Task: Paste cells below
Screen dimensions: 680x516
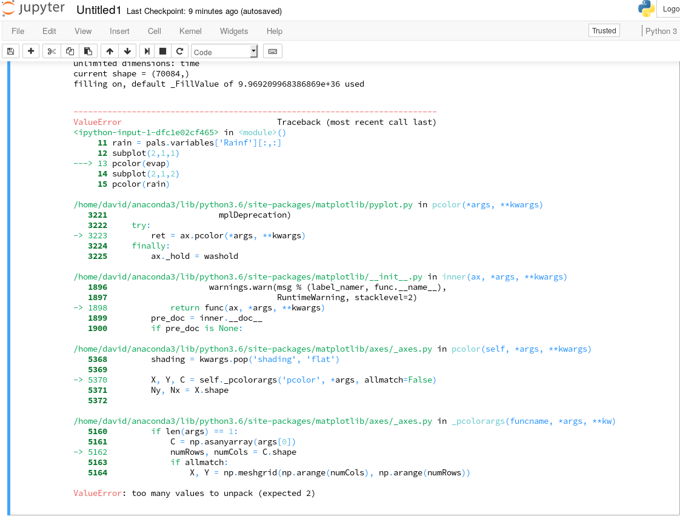Action: (88, 51)
